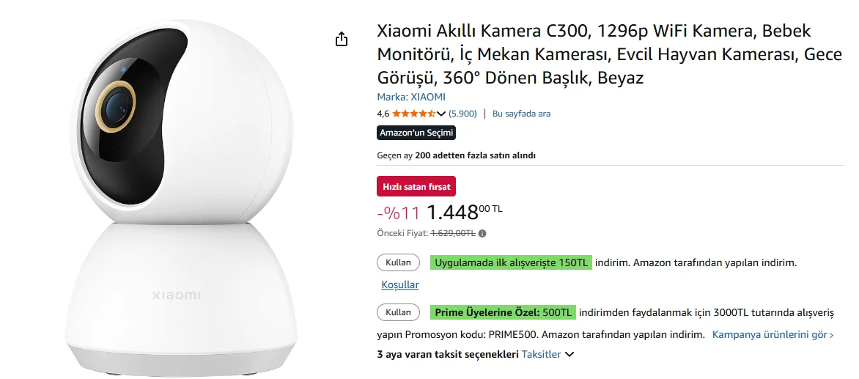Image resolution: width=859 pixels, height=379 pixels.
Task: Open the 'Marka: XIAOMI' brand link
Action: [x=411, y=97]
